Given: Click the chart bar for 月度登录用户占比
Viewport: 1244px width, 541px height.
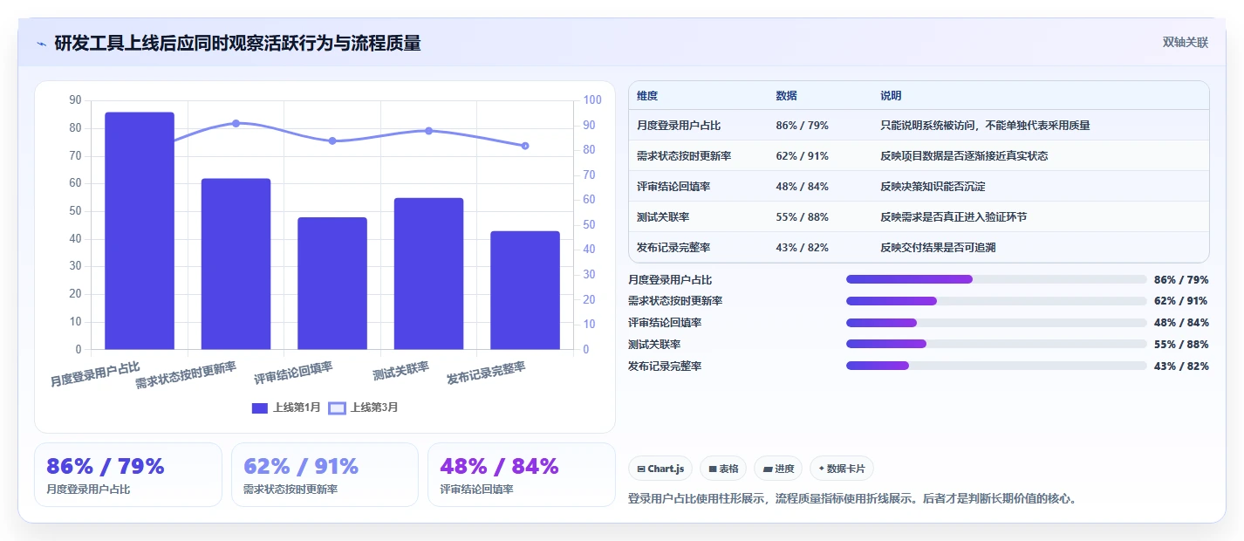Looking at the screenshot, I should tap(140, 230).
